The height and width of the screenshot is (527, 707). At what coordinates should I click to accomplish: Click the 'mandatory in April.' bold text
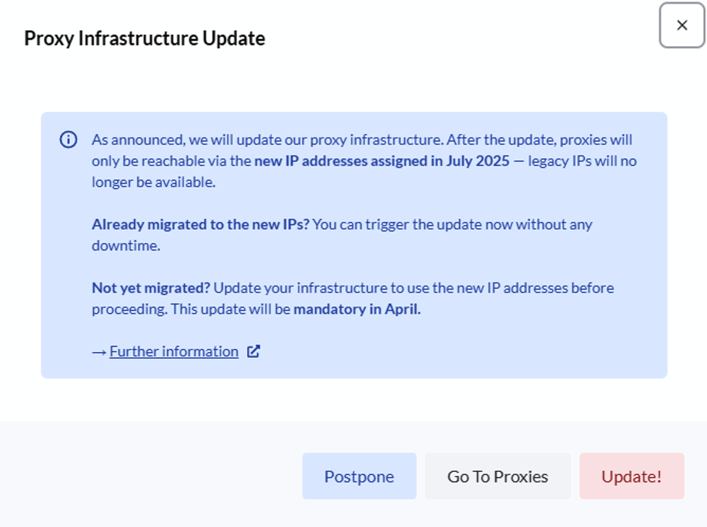[x=356, y=309]
